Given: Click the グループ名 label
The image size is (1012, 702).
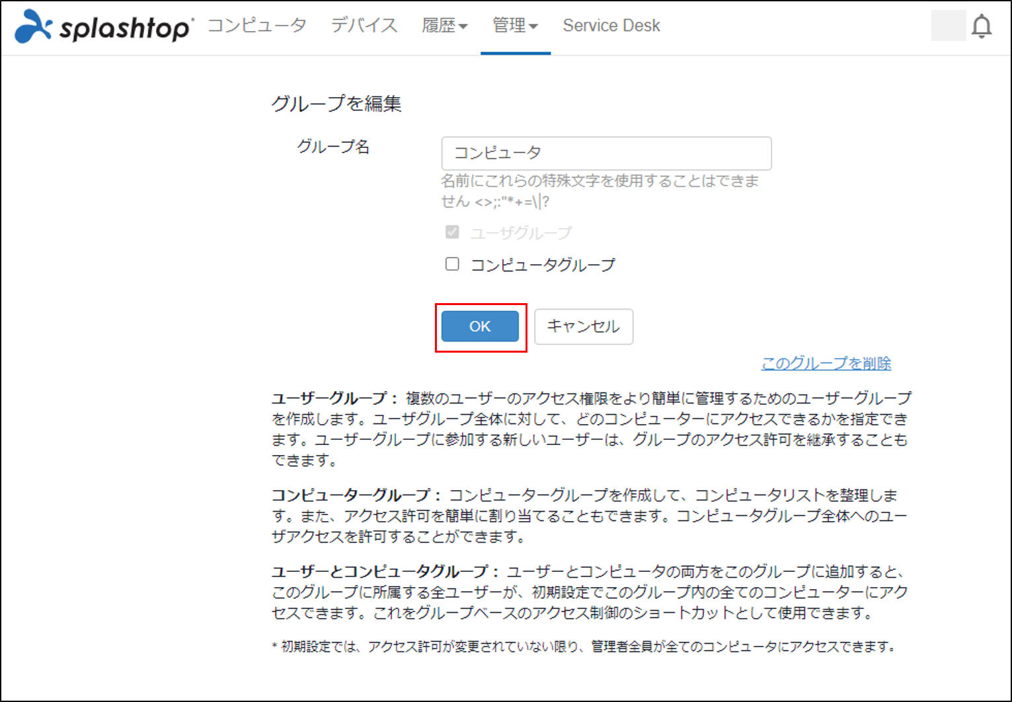Looking at the screenshot, I should tap(333, 147).
